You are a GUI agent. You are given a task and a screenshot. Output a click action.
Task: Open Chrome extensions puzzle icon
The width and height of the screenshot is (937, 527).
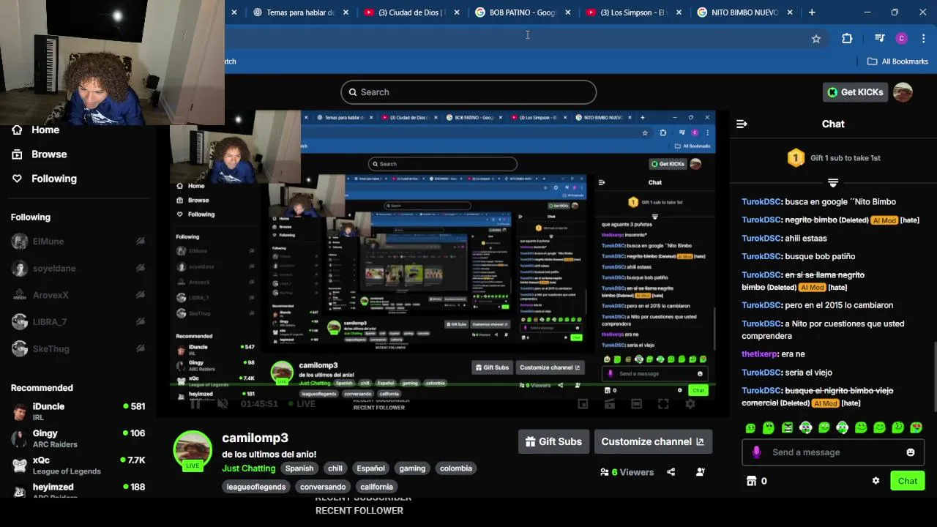pos(847,39)
